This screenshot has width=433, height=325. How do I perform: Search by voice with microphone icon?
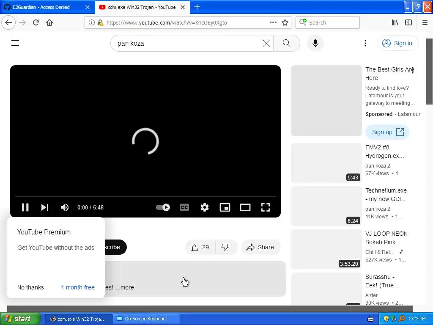(x=315, y=44)
